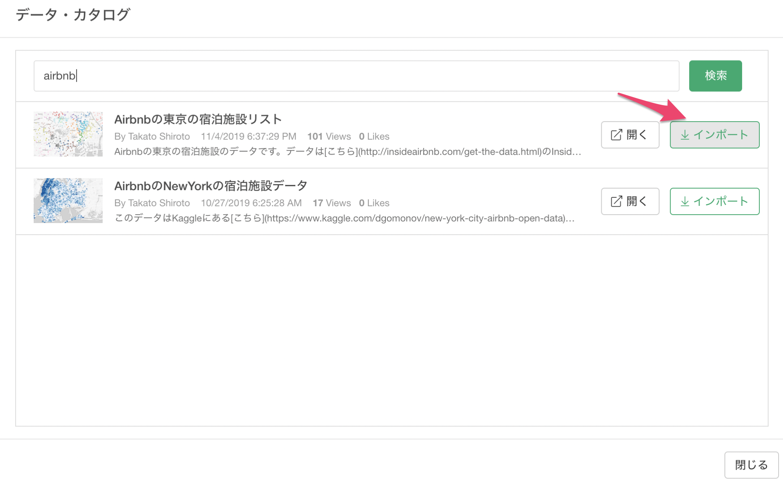Click the NewYork map thumbnail

[68, 201]
